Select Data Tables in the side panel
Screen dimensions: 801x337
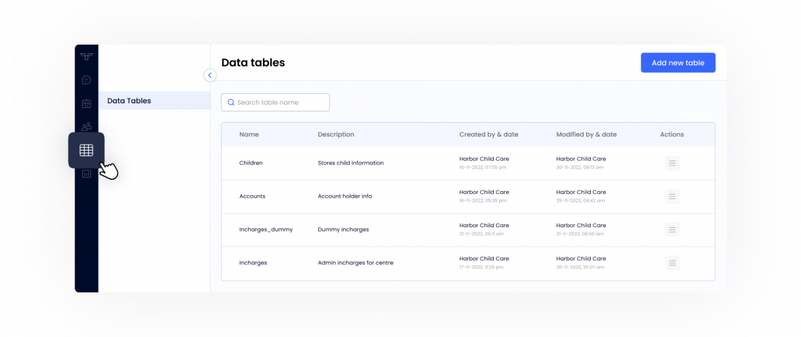click(x=129, y=101)
